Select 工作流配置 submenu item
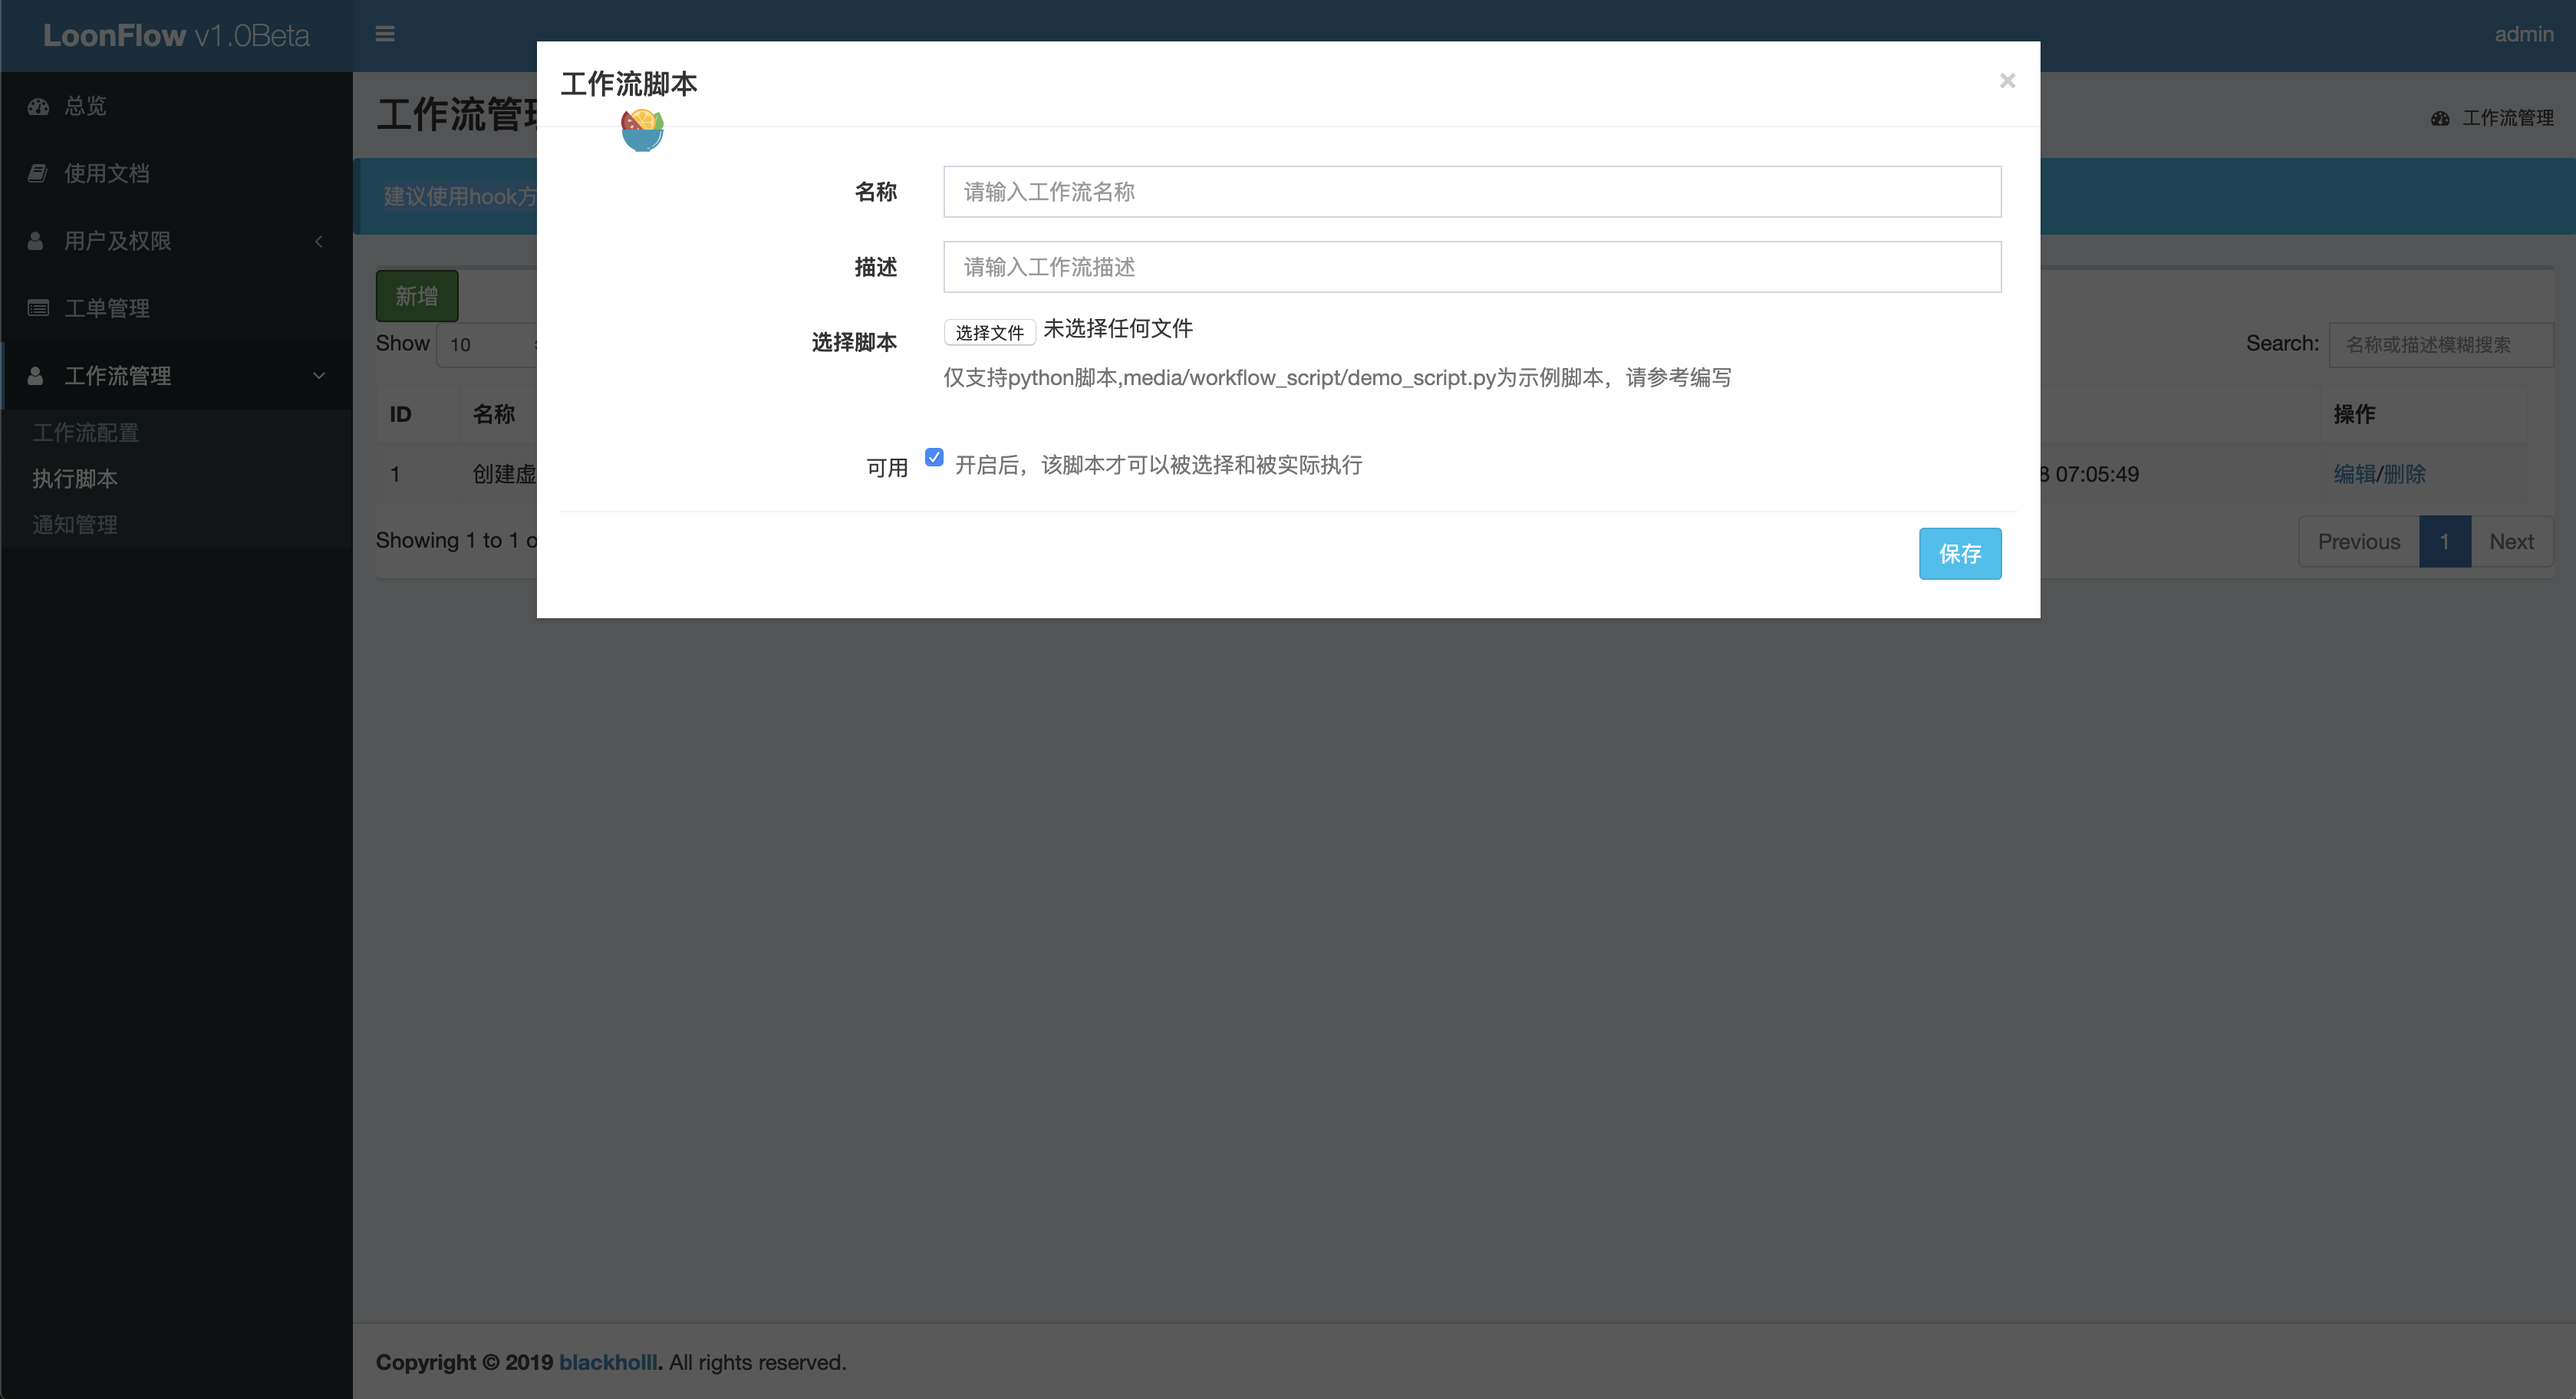 click(x=86, y=433)
